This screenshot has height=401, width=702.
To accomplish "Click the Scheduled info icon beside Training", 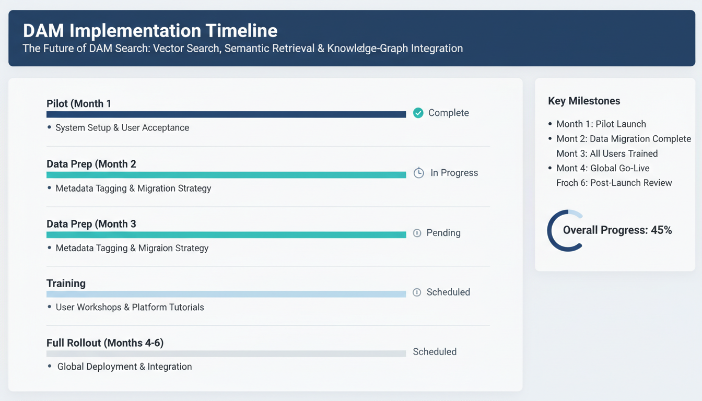I will (x=417, y=292).
